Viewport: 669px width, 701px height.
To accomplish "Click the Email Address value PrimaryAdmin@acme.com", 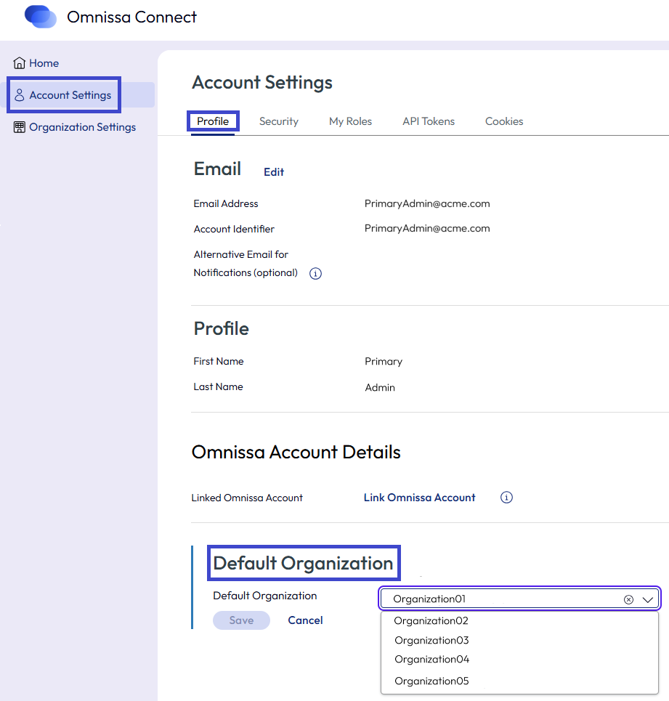I will (427, 203).
